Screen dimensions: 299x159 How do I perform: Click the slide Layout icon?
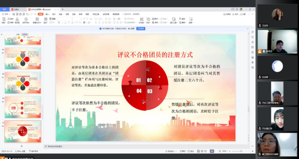[46, 19]
